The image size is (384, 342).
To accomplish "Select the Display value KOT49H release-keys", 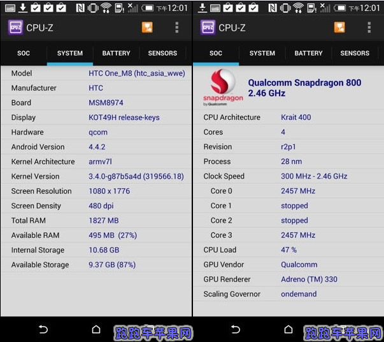I will pyautogui.click(x=124, y=117).
